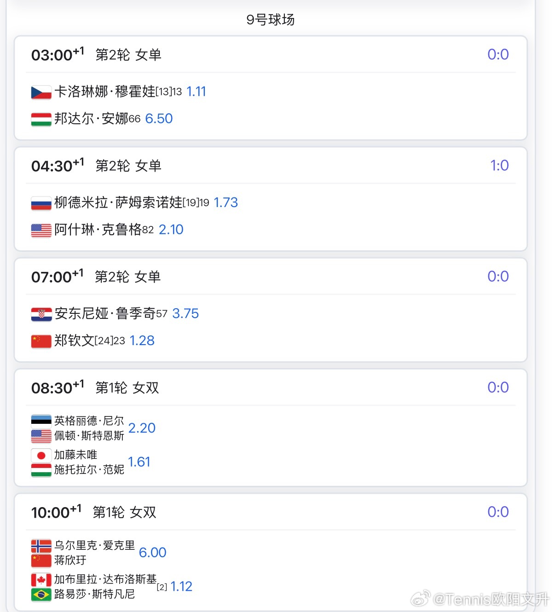Click the Czech flag beside 卡洛琳娜·穆霍娃
Viewport: 555px width, 612px height.
coord(41,92)
